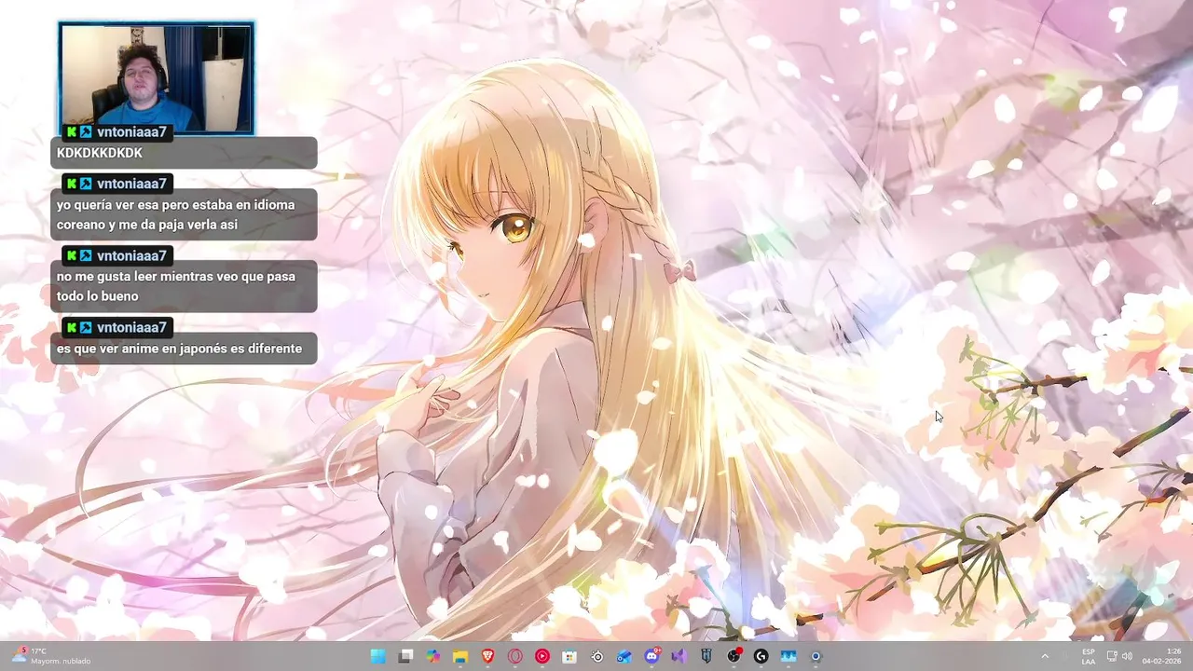Screen dimensions: 1193x671
Task: Click chat message 'KDKDKKDKDK'
Action: (184, 153)
